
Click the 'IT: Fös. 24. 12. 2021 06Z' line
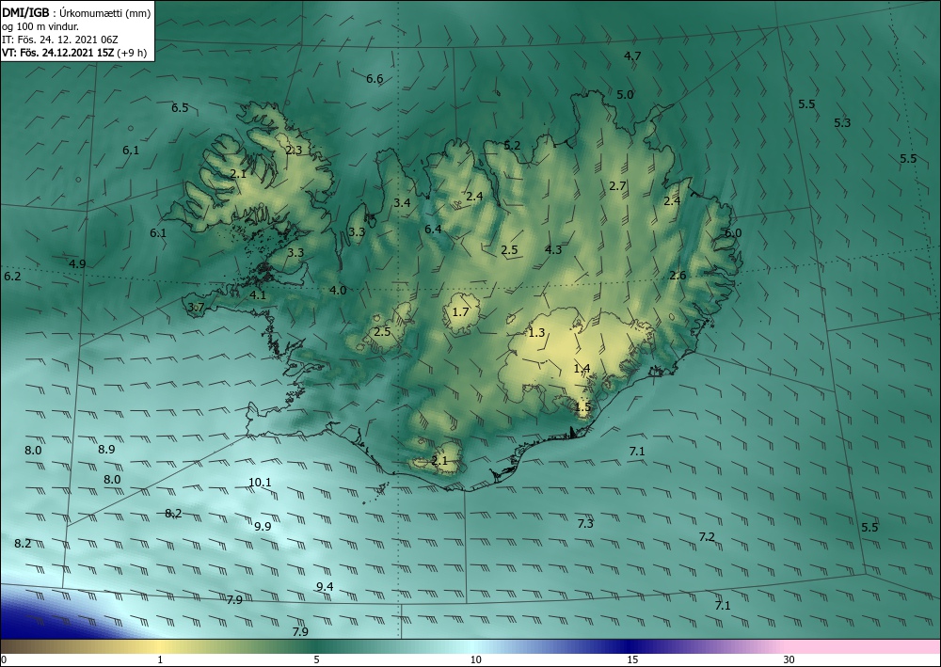(x=60, y=40)
